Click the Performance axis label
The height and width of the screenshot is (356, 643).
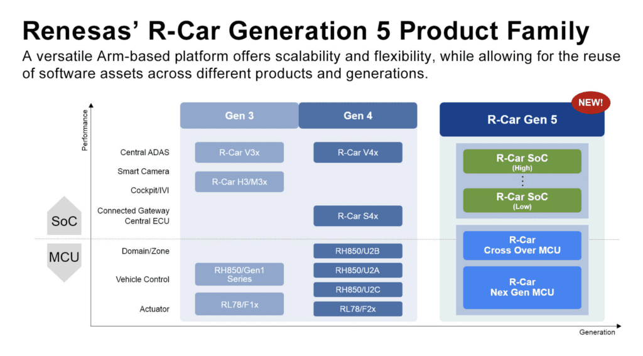tap(85, 131)
